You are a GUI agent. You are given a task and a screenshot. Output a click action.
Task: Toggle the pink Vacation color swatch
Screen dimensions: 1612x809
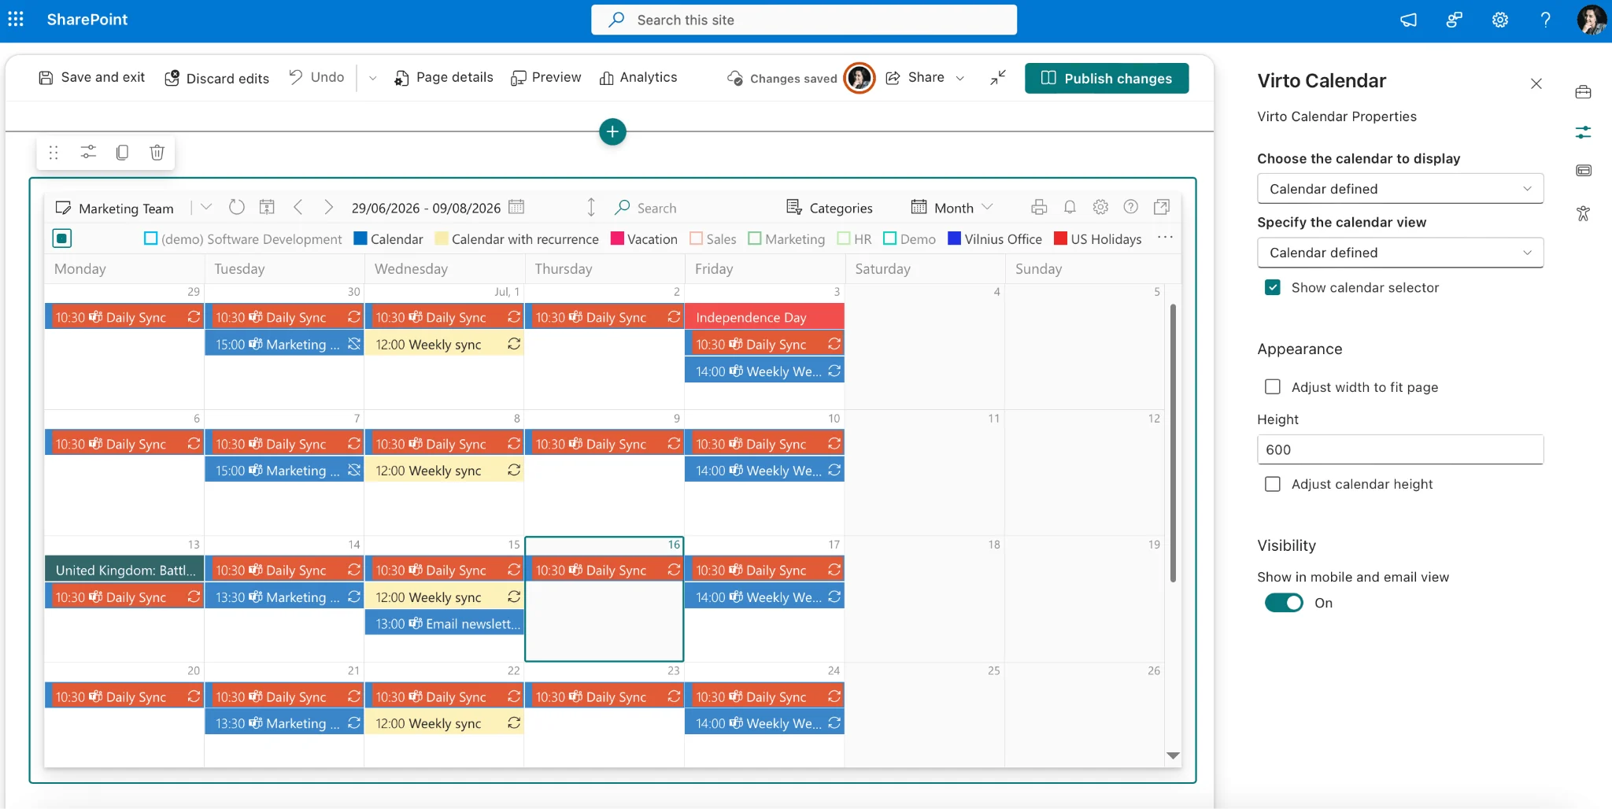tap(617, 238)
